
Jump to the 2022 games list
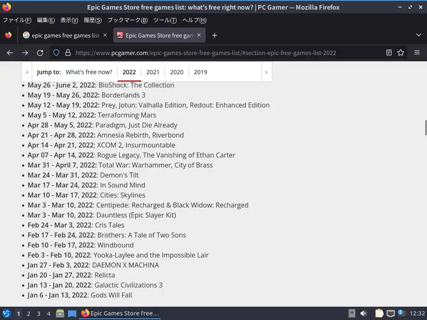129,72
